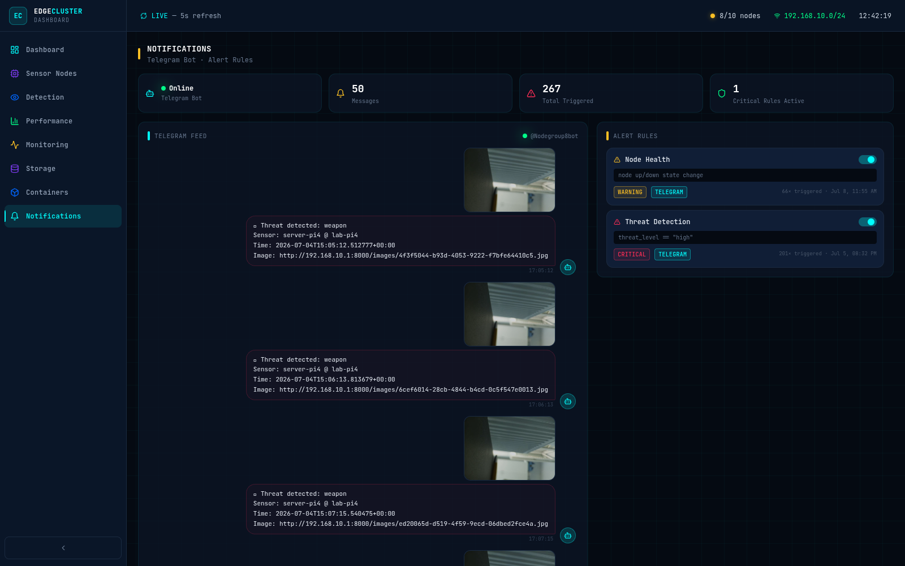Open the Performance section

click(63, 121)
